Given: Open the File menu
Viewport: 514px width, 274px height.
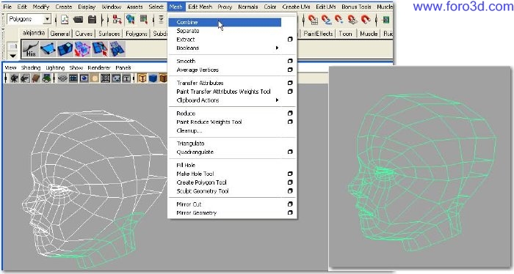Looking at the screenshot, I should tap(7, 7).
